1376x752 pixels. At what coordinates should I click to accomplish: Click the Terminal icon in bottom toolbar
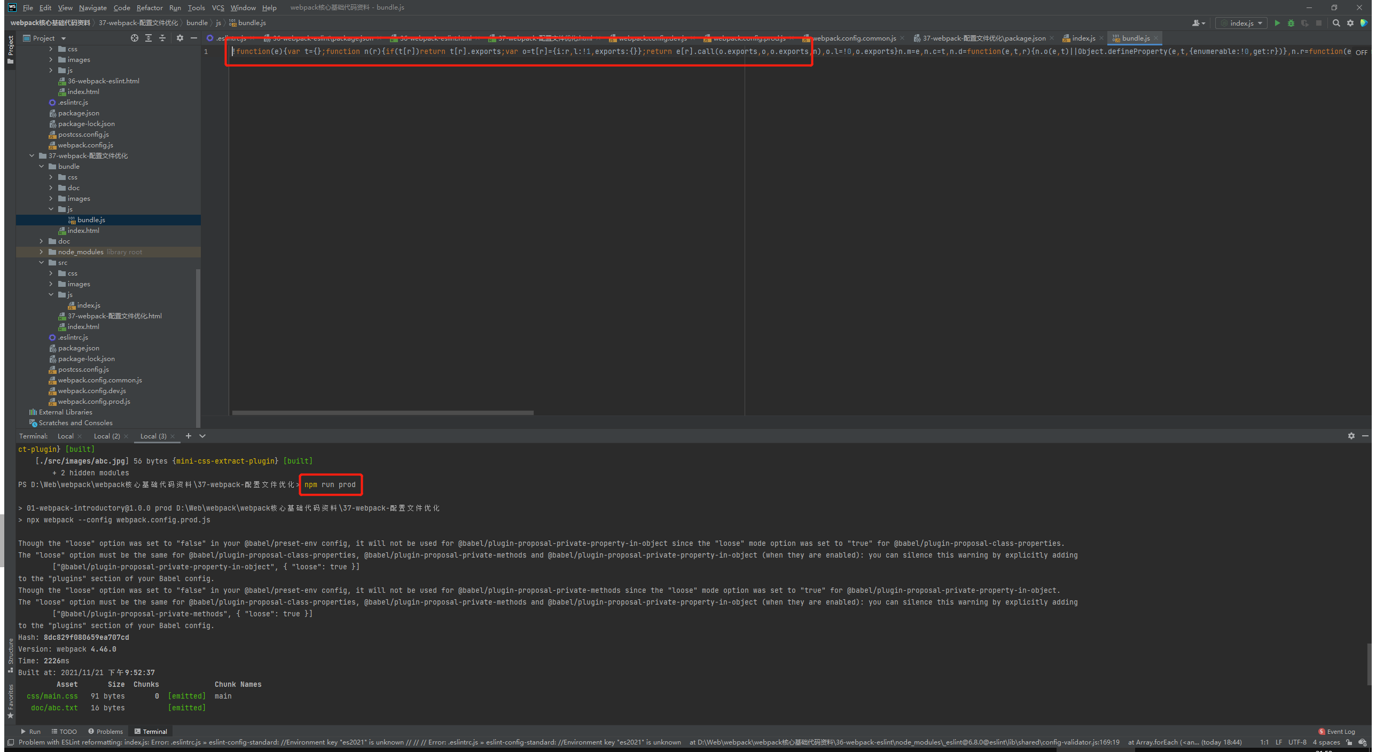[x=151, y=732]
